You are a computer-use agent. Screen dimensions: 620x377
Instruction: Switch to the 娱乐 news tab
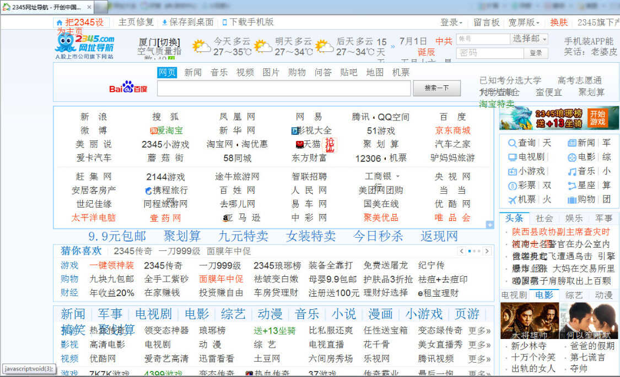(574, 218)
